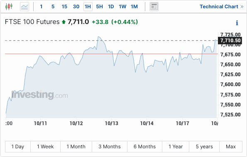Select the 1M interval
Viewport: 247px width, 157px height.
(x=134, y=7)
